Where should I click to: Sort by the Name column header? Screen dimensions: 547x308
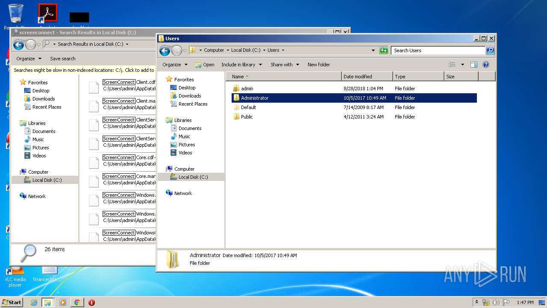pos(284,77)
